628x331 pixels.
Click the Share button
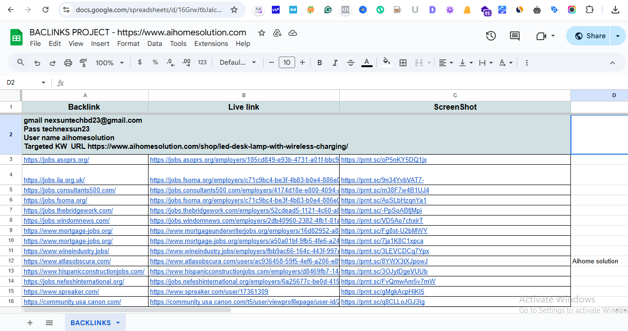tap(589, 36)
